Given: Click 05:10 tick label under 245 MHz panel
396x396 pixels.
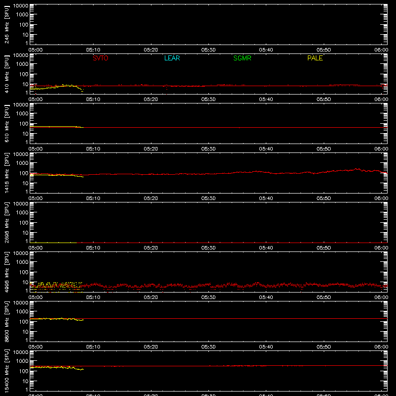Looking at the screenshot, I should point(93,50).
